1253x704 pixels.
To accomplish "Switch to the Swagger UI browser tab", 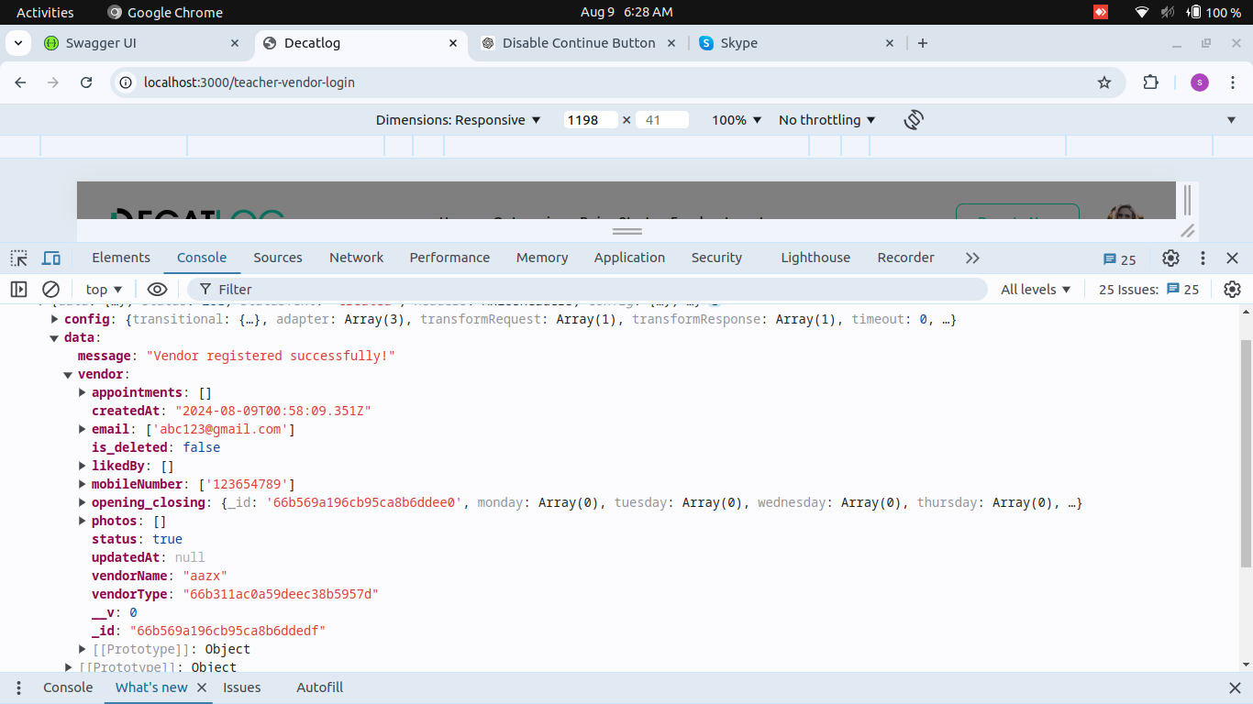I will coord(101,43).
